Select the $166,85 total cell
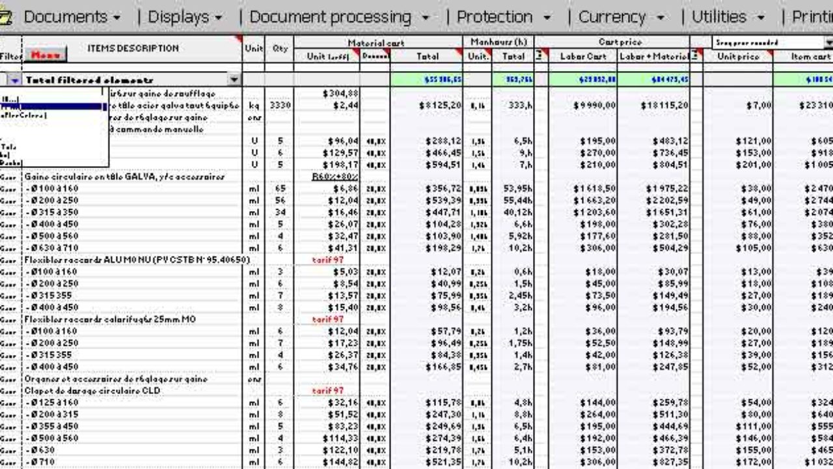Image resolution: width=833 pixels, height=469 pixels. click(x=427, y=367)
